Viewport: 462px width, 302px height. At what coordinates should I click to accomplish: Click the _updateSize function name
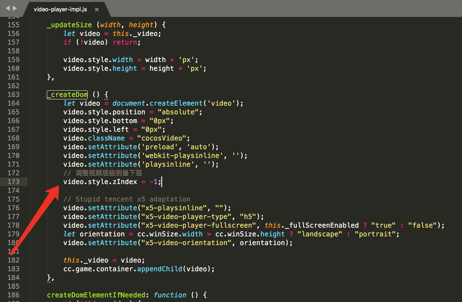[69, 25]
